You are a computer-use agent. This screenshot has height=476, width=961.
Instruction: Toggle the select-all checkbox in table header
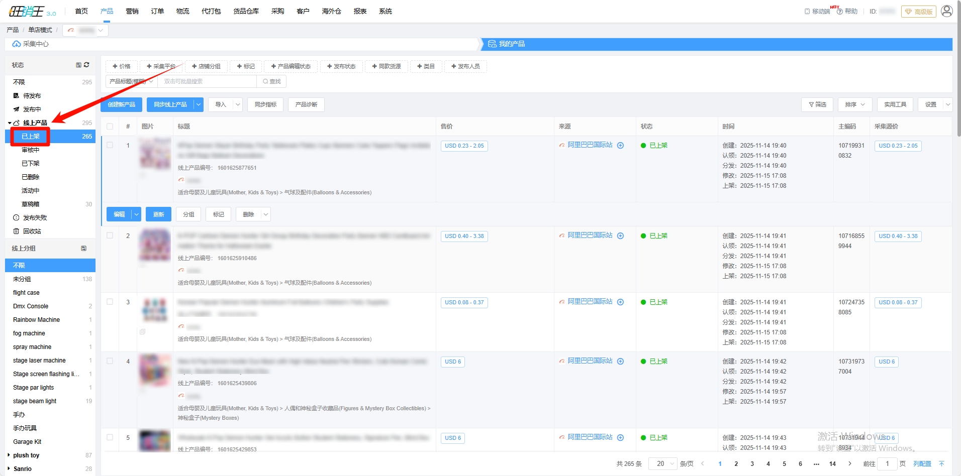tap(110, 127)
